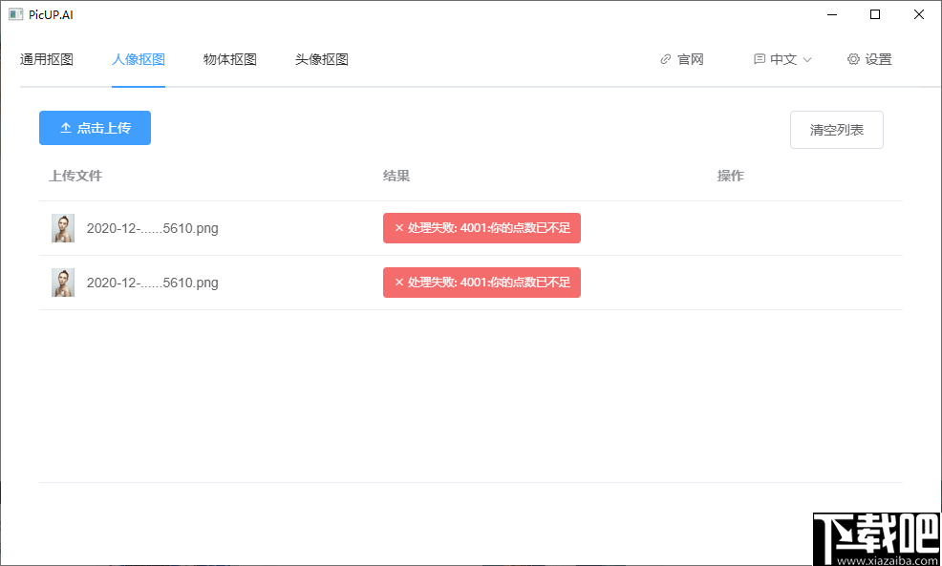Screen dimensions: 942x566
Task: Select the currently active 人像抠图 tab
Action: pos(138,58)
